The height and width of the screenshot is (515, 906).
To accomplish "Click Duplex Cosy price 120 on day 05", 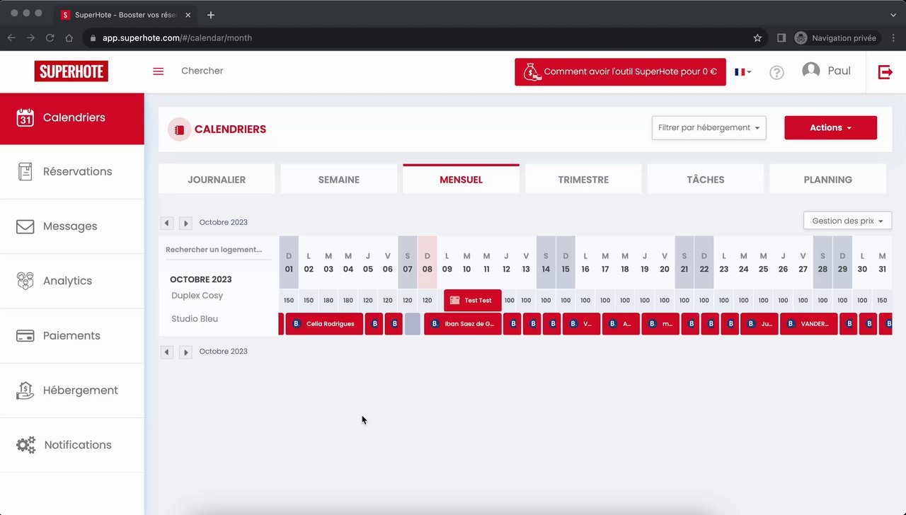I will 368,300.
